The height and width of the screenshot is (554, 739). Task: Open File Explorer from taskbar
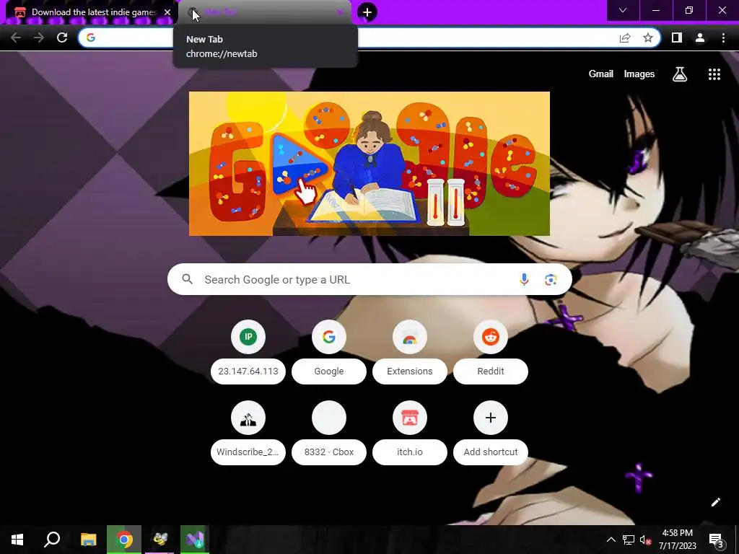(x=88, y=540)
